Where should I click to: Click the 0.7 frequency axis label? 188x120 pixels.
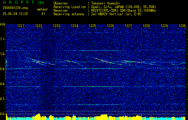[x=2, y=99]
